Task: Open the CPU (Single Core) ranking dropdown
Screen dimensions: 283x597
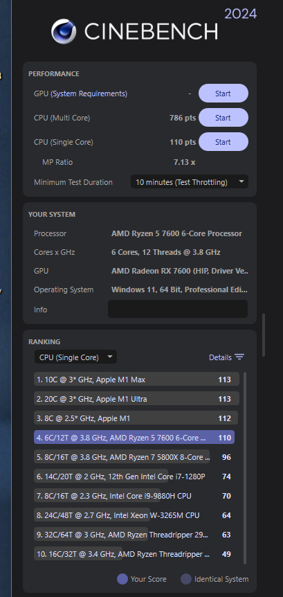Action: point(75,357)
